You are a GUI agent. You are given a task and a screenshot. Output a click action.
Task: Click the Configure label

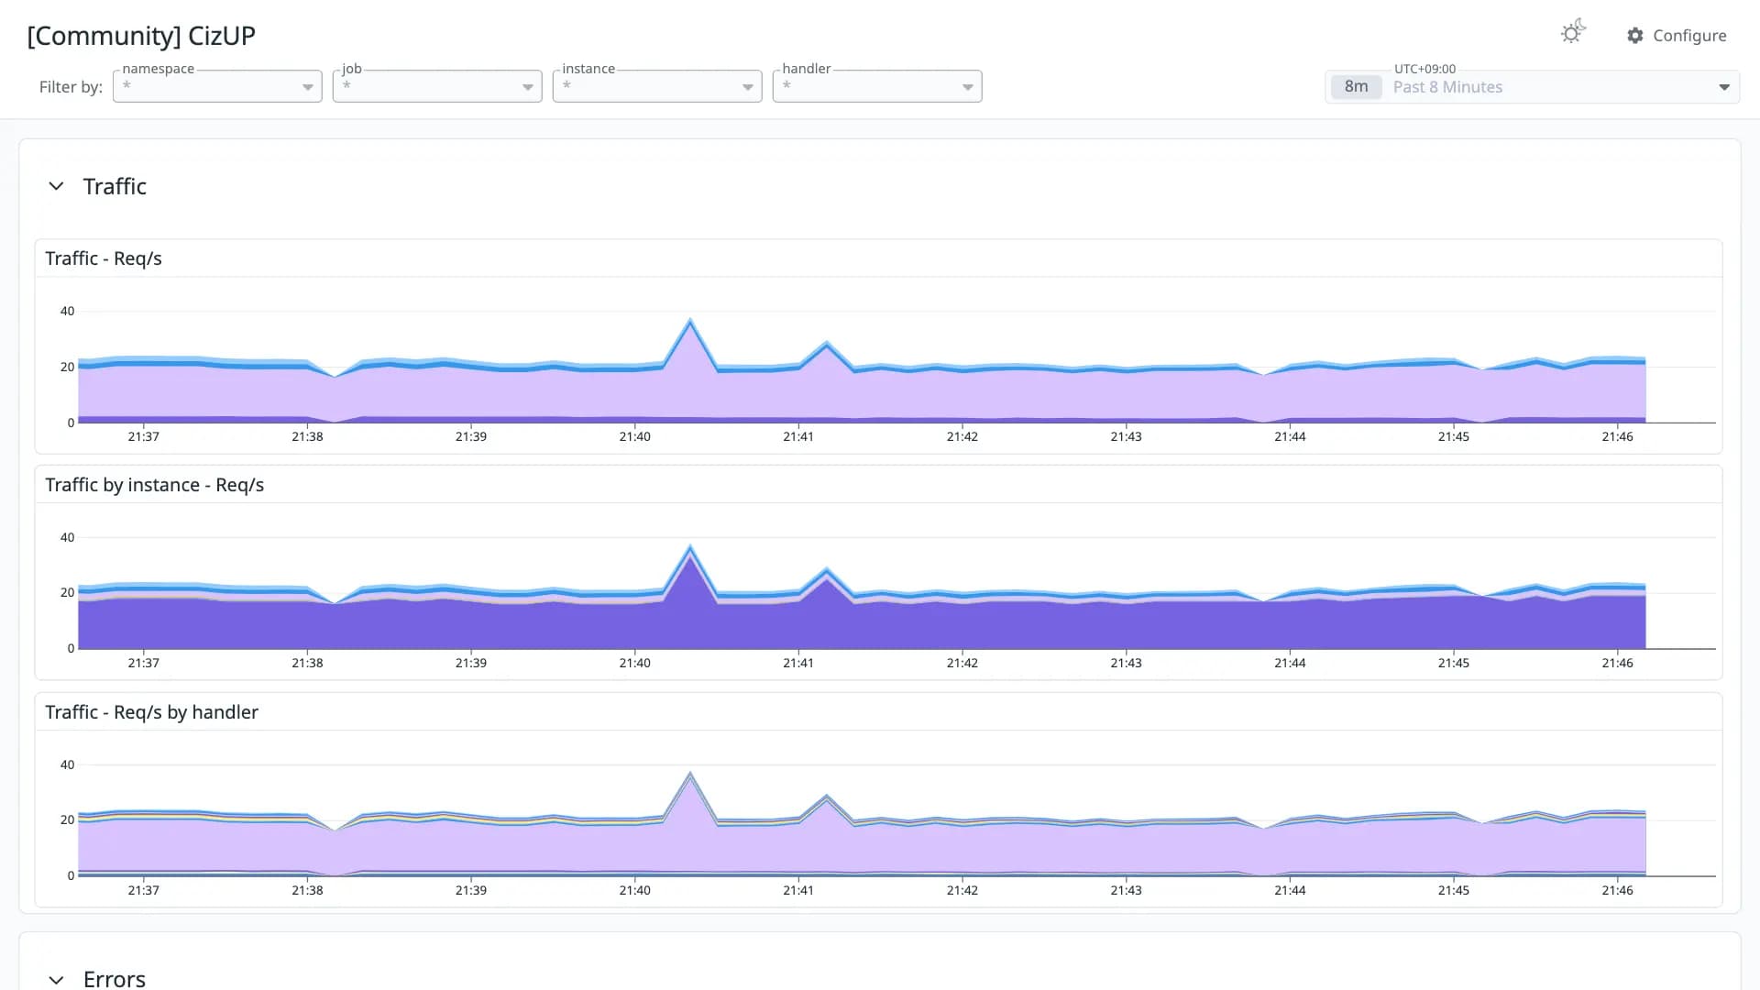[1689, 36]
